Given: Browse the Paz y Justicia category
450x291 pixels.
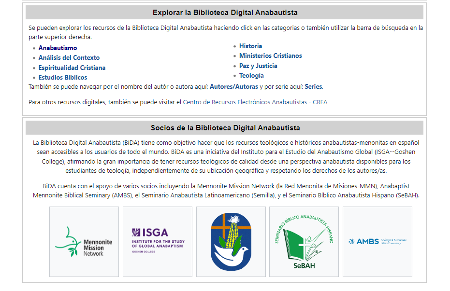Looking at the screenshot, I should pos(258,66).
